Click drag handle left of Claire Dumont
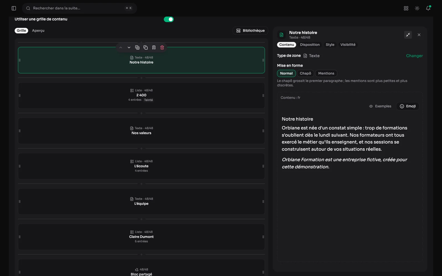 tap(20, 237)
